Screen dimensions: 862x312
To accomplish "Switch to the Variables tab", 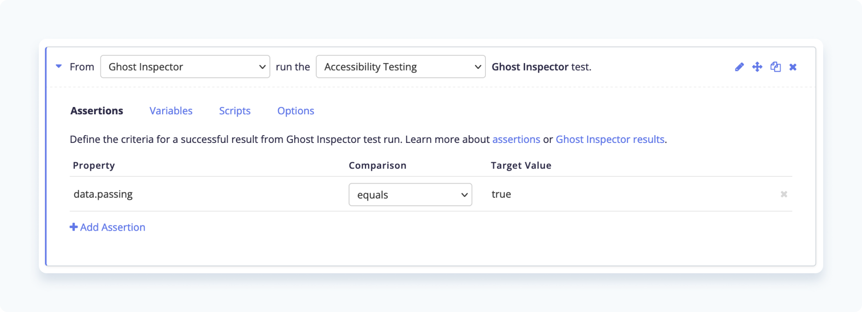I will pos(171,111).
